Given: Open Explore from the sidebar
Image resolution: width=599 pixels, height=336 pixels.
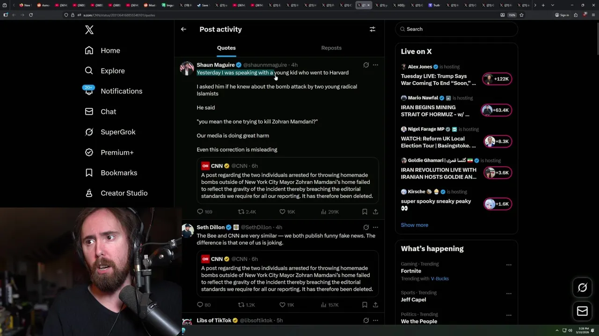Looking at the screenshot, I should coord(105,71).
